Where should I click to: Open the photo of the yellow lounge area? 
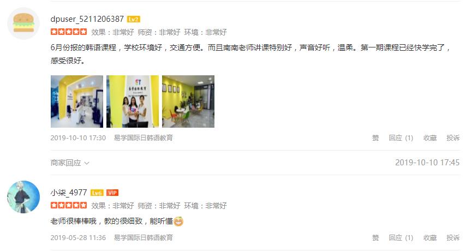[x=188, y=101]
